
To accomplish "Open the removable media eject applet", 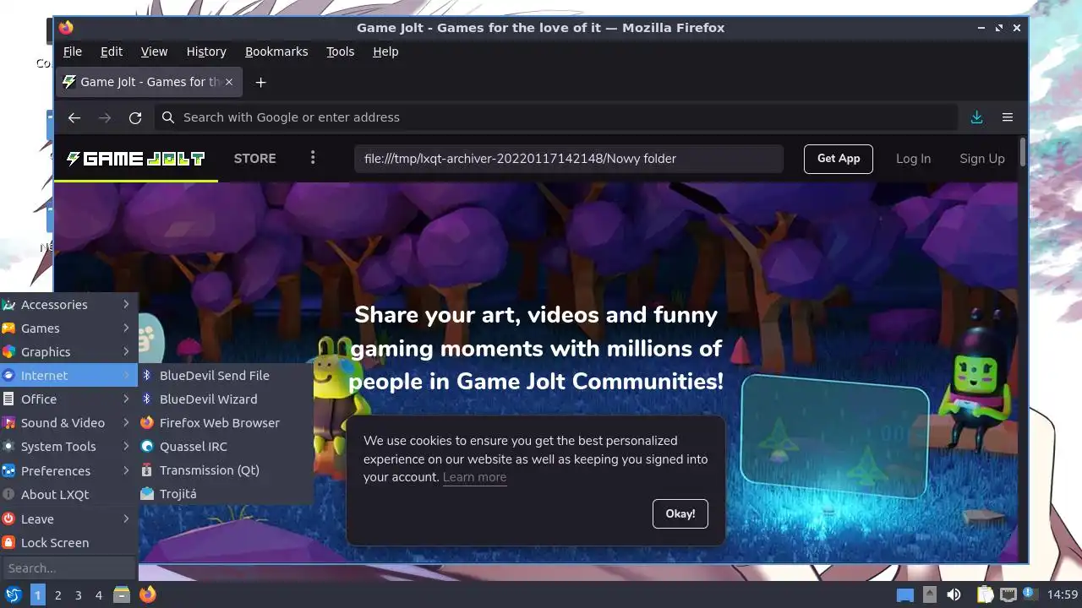I will (x=929, y=594).
